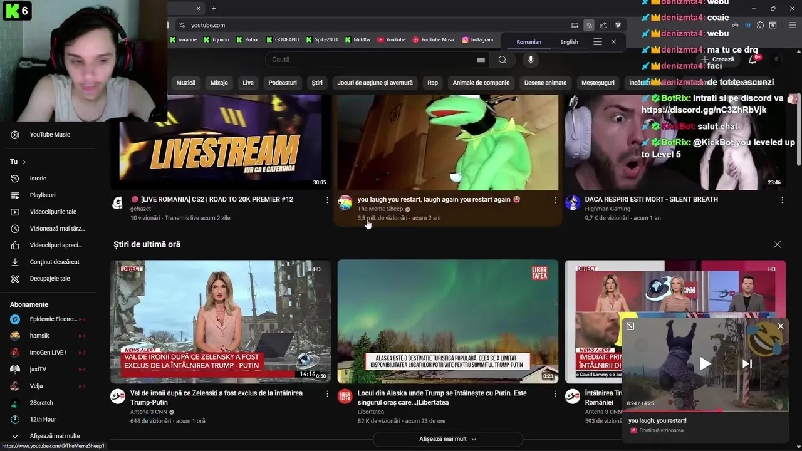The image size is (802, 451).
Task: Open YouTube Music bookmark
Action: (x=434, y=39)
